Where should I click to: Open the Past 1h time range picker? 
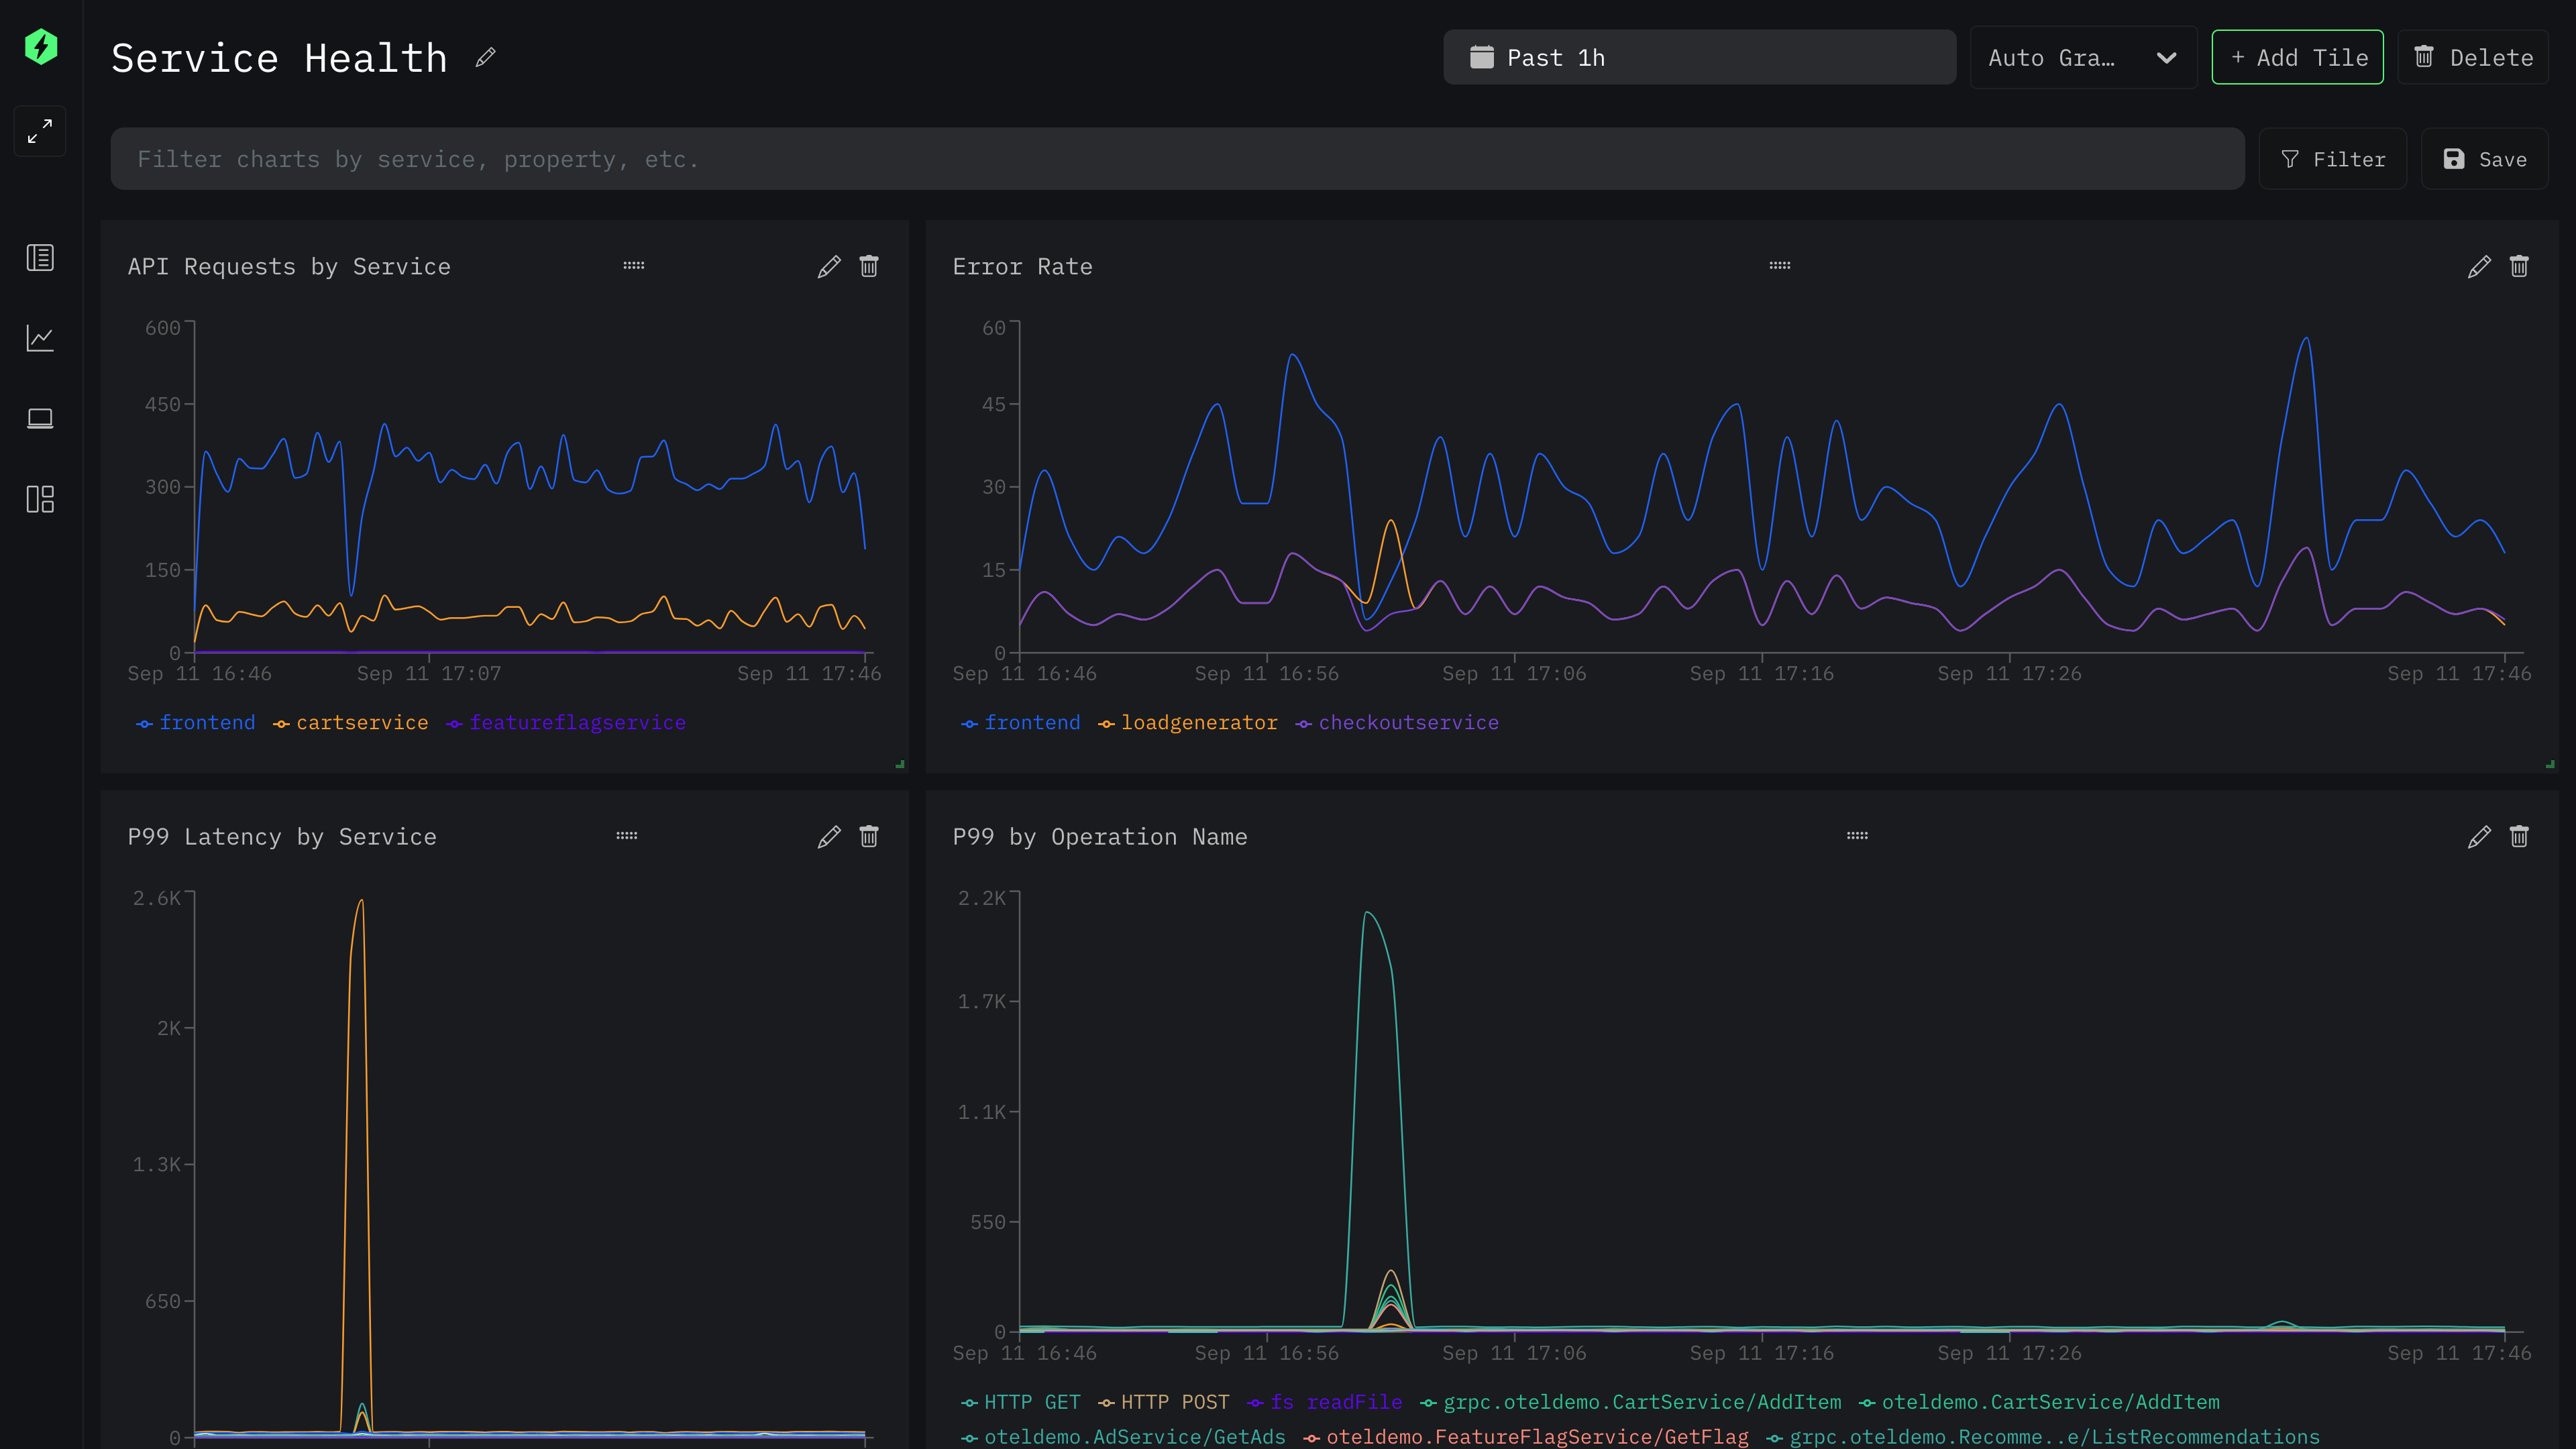pyautogui.click(x=1699, y=58)
